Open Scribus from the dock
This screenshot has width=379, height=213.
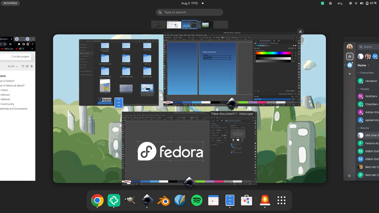point(180,201)
